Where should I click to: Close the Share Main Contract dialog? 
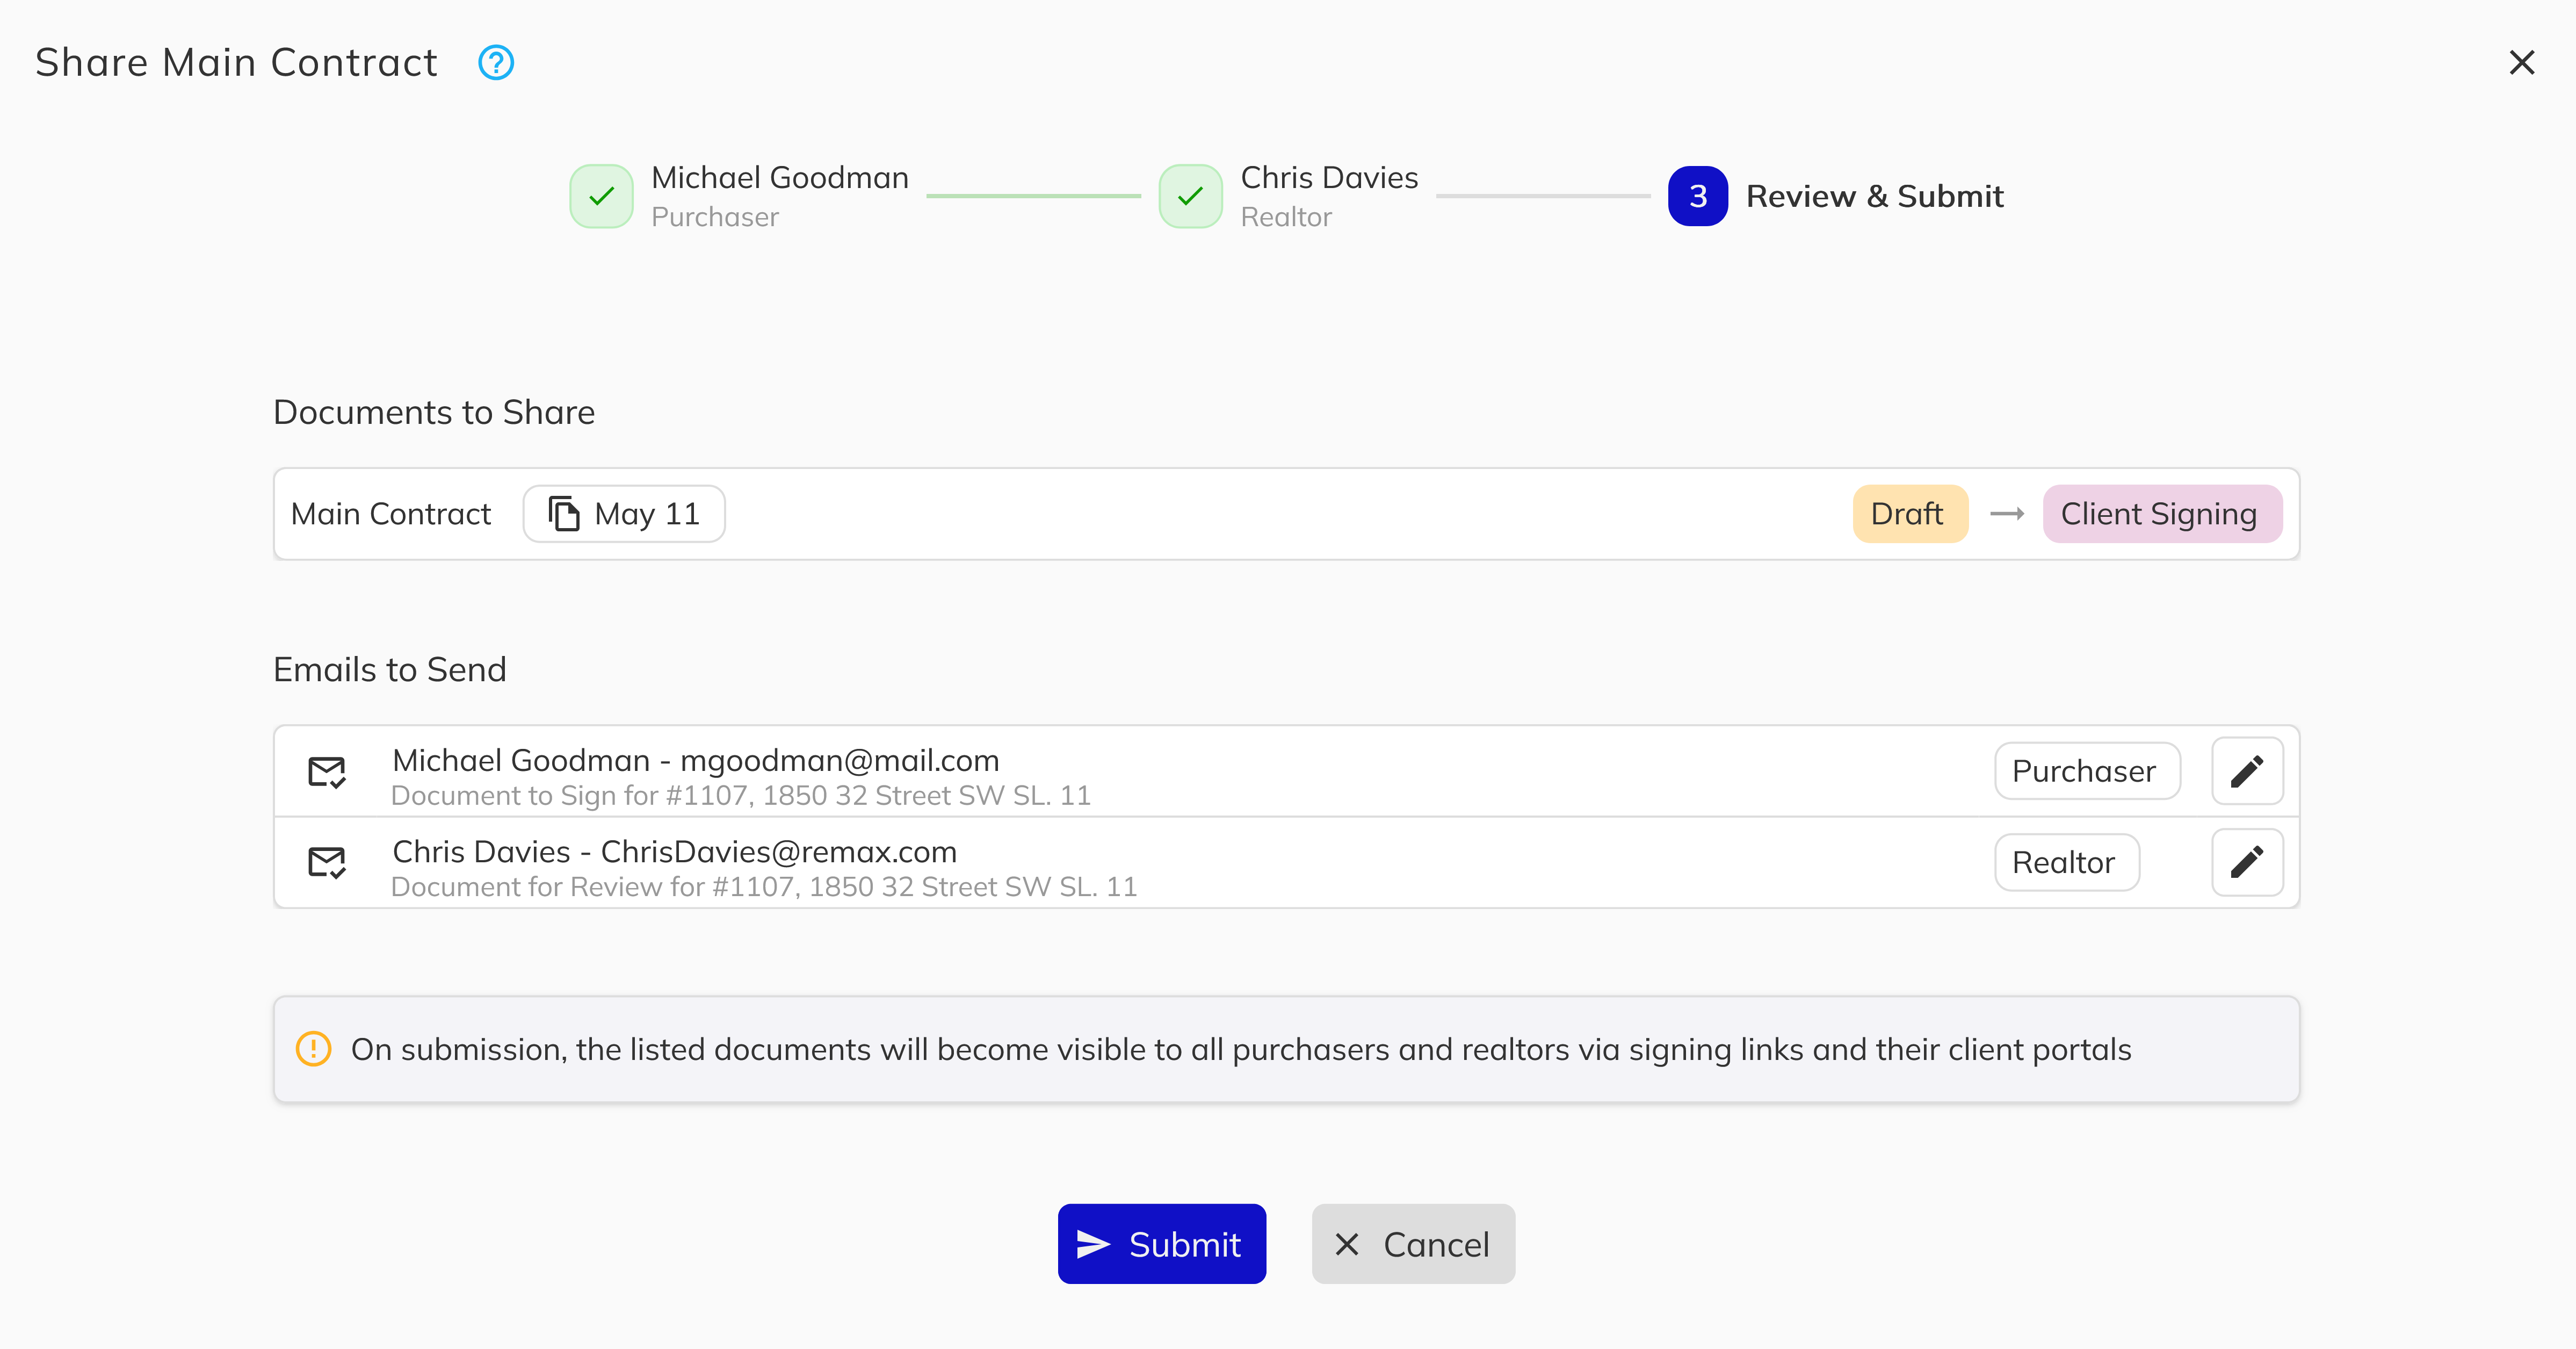[2521, 62]
